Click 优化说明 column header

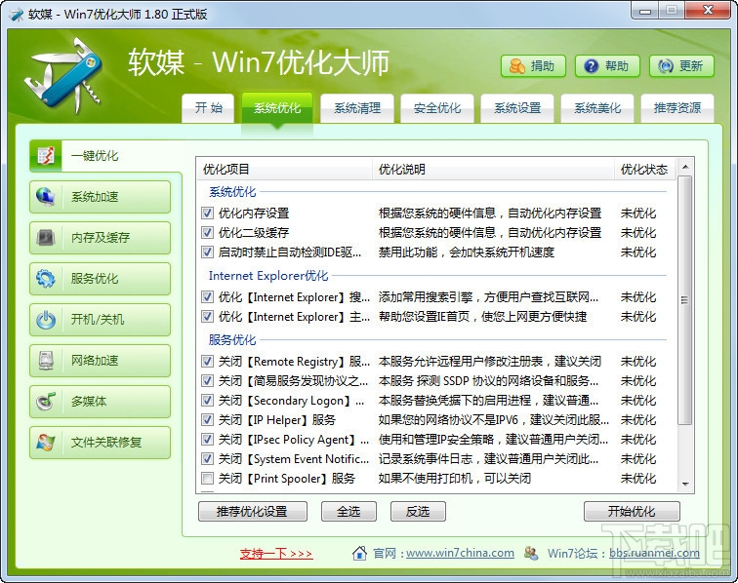(x=493, y=170)
